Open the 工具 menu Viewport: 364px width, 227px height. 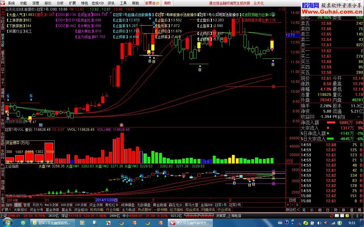(x=123, y=3)
